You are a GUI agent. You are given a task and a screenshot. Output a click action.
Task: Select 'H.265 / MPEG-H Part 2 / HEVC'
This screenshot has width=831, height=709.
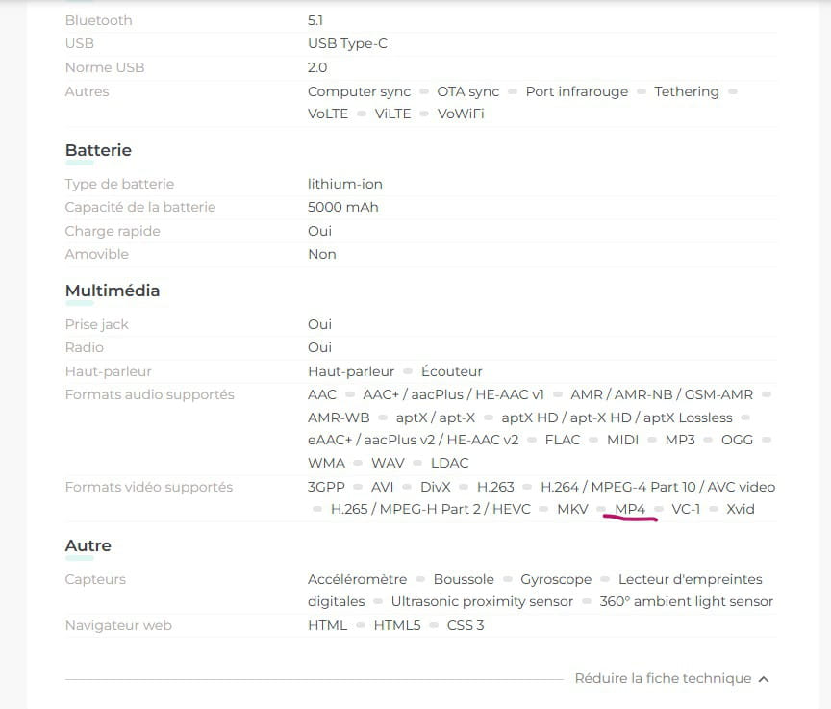pyautogui.click(x=430, y=509)
